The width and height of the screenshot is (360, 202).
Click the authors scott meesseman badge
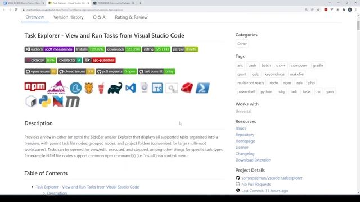click(x=49, y=49)
